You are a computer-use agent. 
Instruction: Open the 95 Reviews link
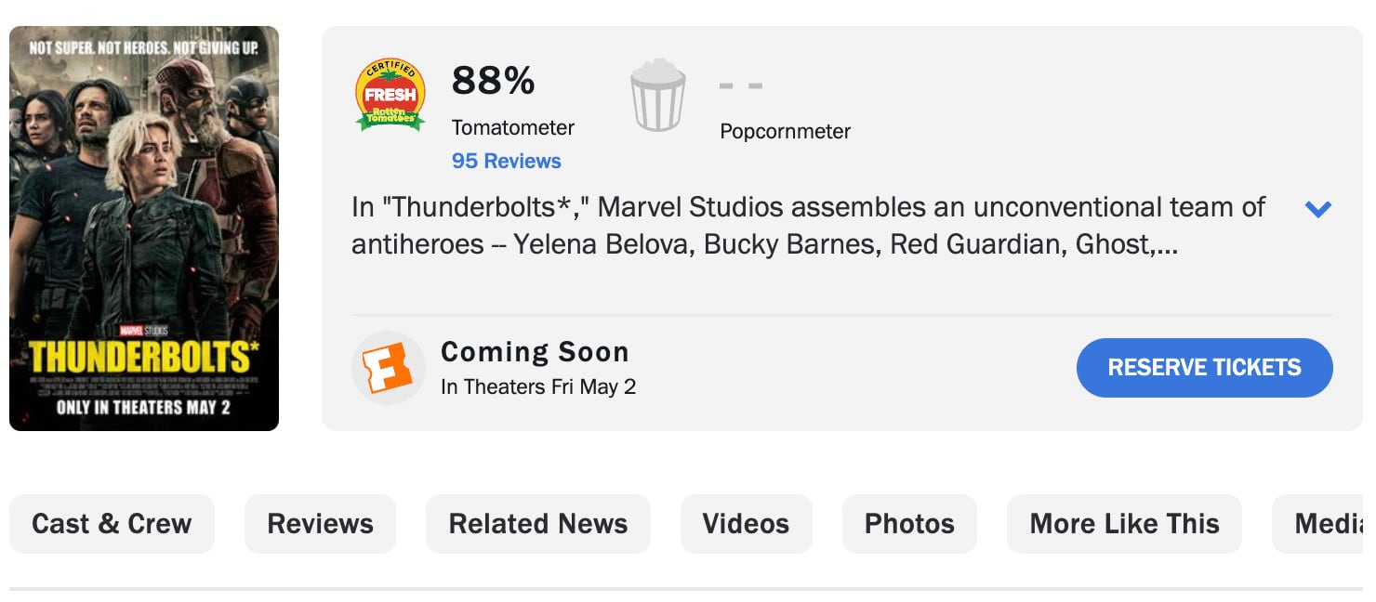tap(507, 161)
